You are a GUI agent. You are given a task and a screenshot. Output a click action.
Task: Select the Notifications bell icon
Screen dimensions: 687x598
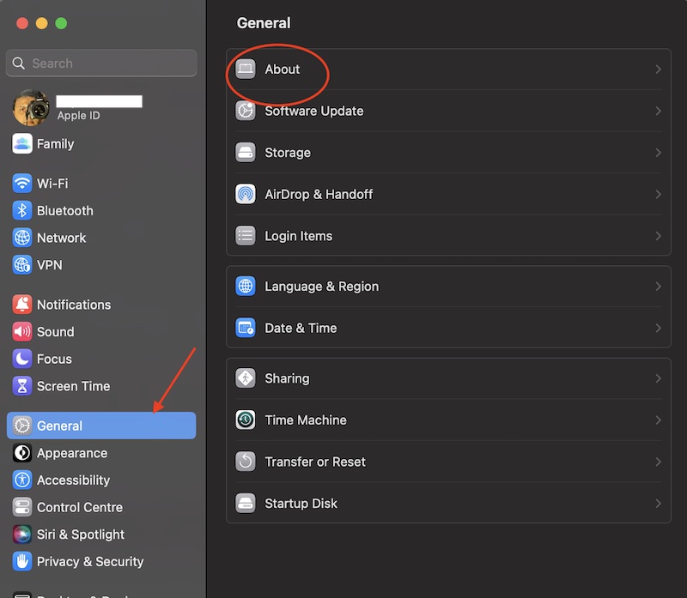[22, 305]
